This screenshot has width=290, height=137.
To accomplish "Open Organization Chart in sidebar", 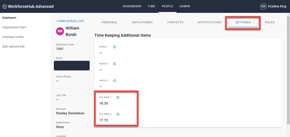I will click(14, 28).
